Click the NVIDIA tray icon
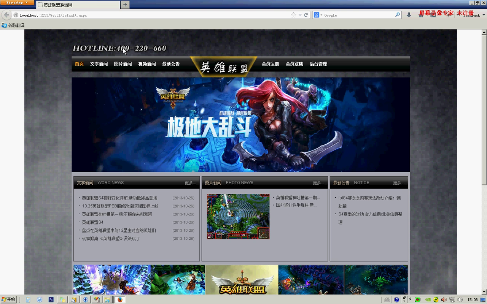 pos(428,299)
